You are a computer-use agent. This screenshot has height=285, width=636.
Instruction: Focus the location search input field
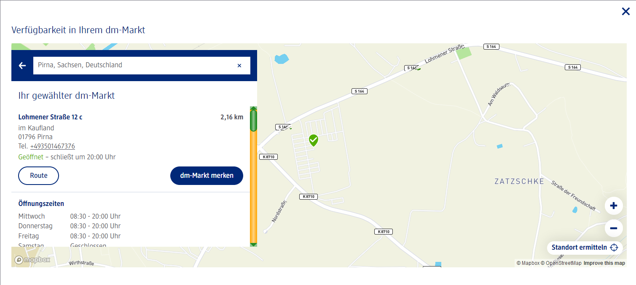(x=135, y=66)
